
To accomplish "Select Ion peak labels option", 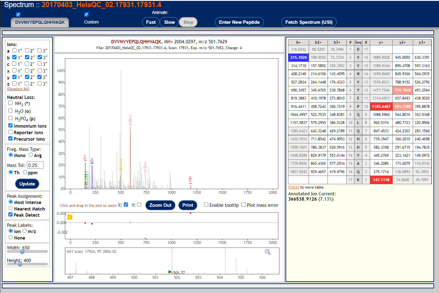I will click(11, 231).
